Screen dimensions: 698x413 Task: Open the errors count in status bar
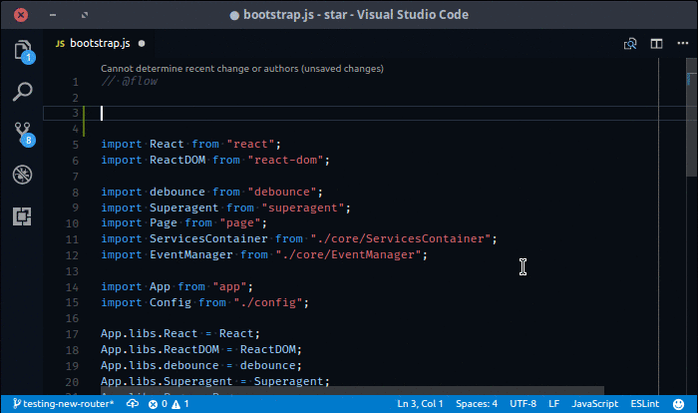click(158, 404)
